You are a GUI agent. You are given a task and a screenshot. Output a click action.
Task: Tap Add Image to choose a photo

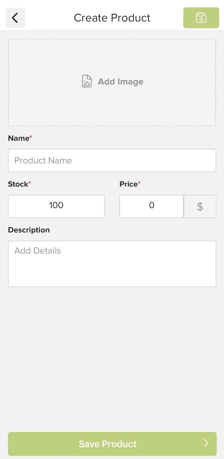120,81
